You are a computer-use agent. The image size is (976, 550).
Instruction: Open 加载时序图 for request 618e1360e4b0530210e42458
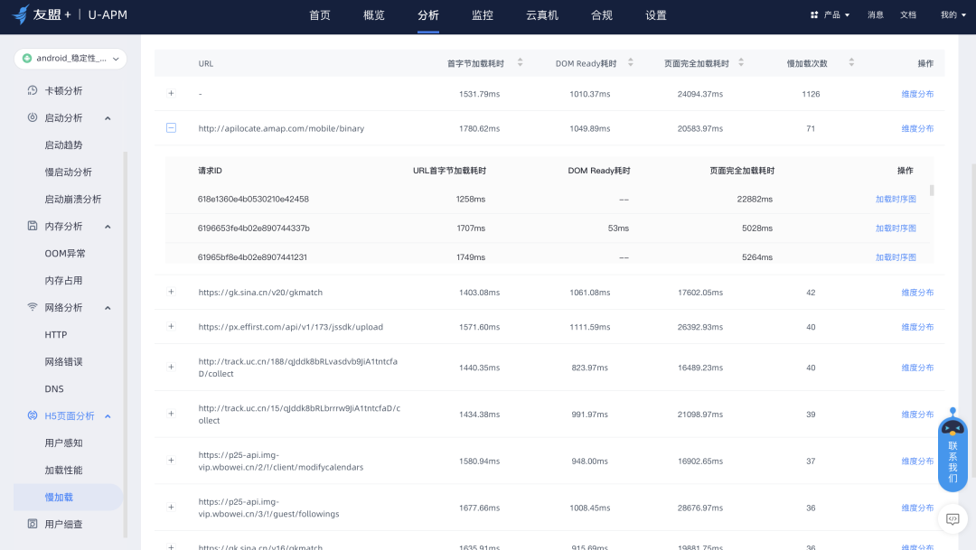(x=896, y=199)
